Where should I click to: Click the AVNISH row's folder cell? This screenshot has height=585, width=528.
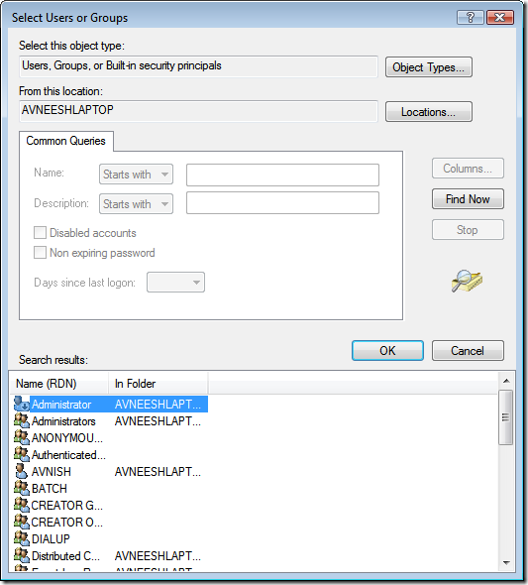pyautogui.click(x=158, y=472)
